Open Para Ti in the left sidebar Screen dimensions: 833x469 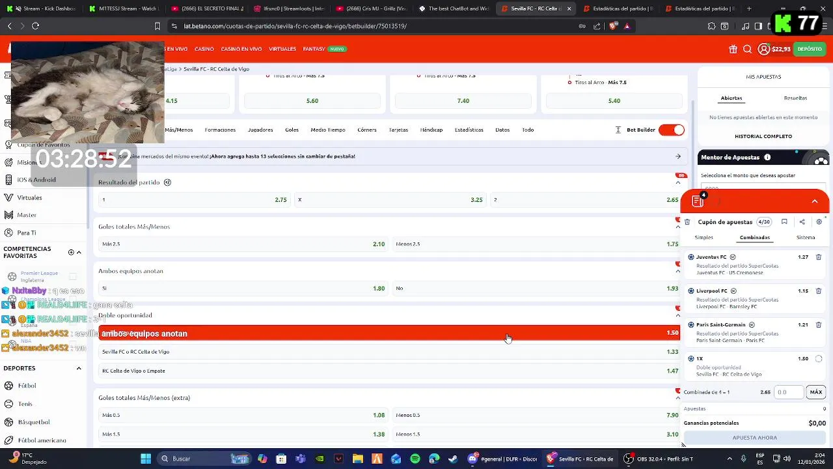pos(27,233)
